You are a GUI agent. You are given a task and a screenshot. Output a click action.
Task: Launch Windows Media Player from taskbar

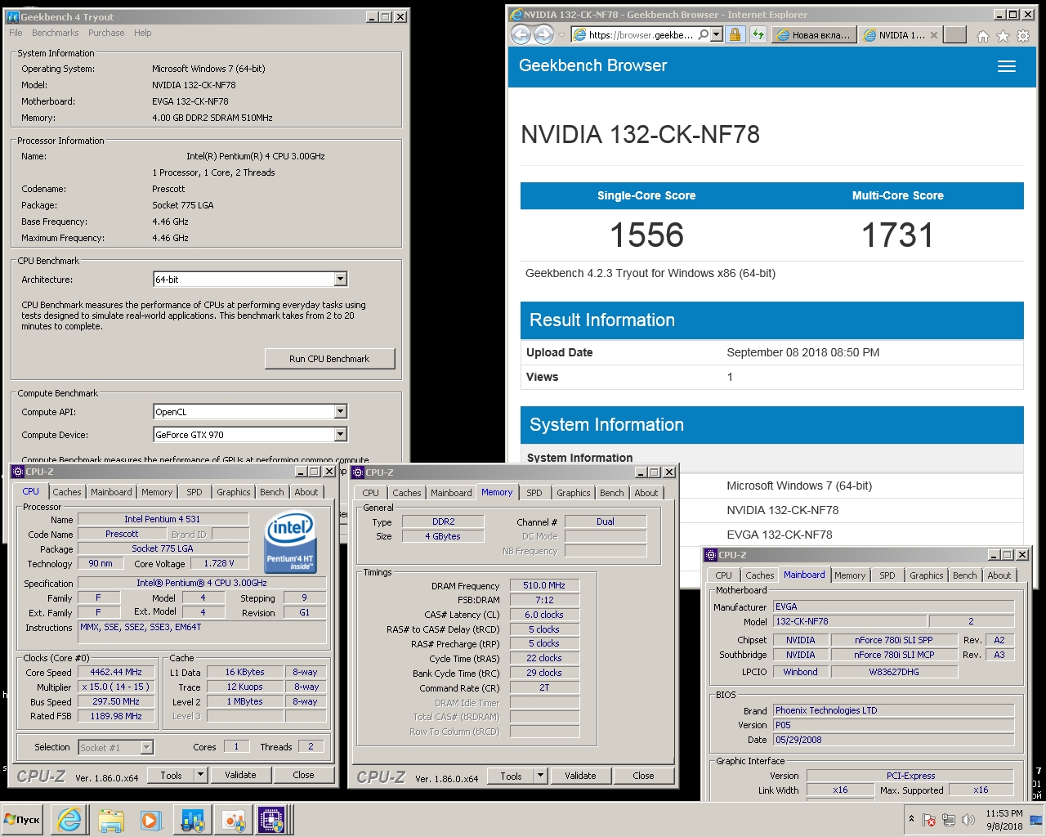[x=151, y=820]
